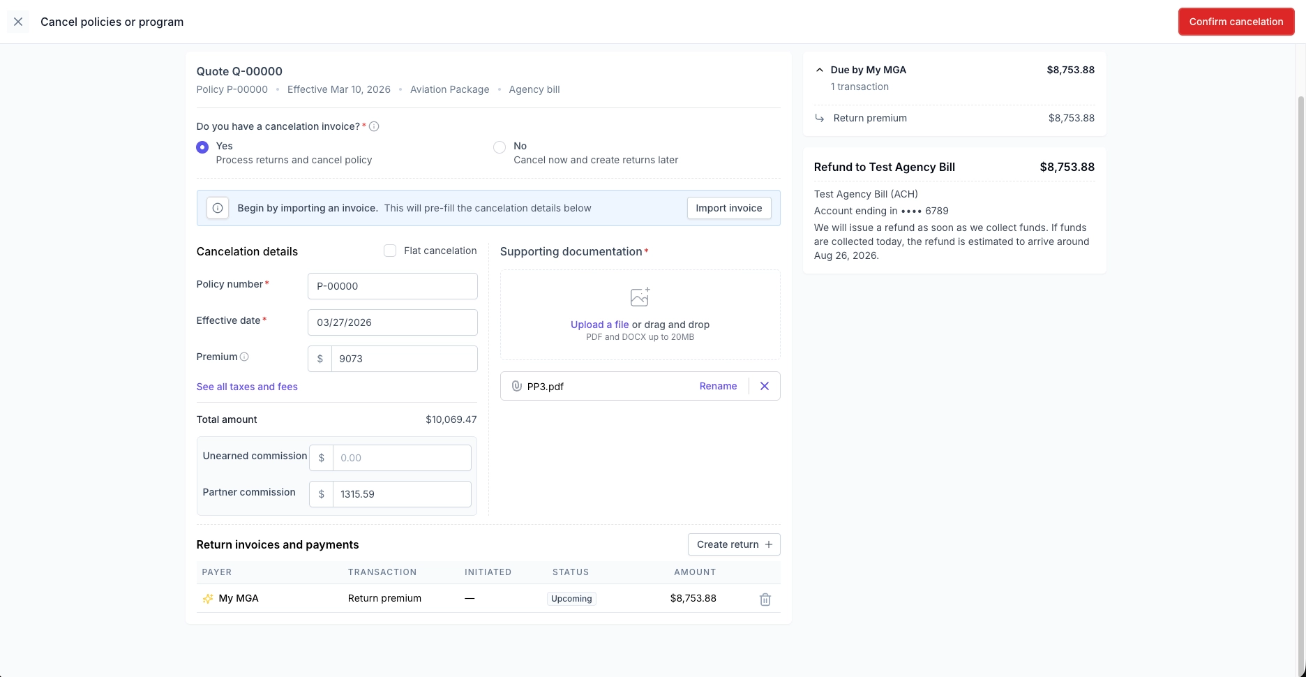Image resolution: width=1306 pixels, height=677 pixels.
Task: Close the Cancel policies dialog with X
Action: pos(18,22)
